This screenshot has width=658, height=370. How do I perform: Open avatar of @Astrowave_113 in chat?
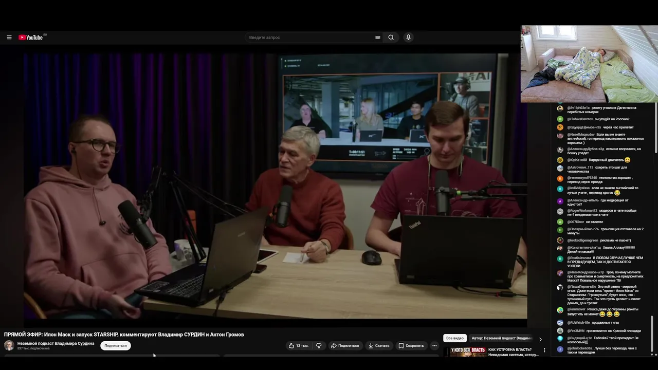(560, 169)
